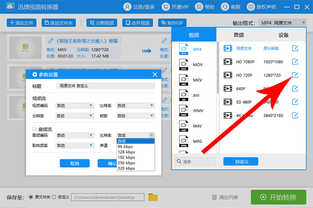Click the edit icon for SD 480P preset
The width and height of the screenshot is (313, 208).
pyautogui.click(x=295, y=102)
